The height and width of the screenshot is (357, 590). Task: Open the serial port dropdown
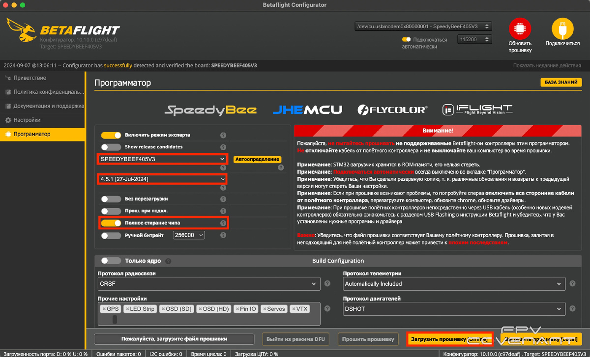coord(423,26)
